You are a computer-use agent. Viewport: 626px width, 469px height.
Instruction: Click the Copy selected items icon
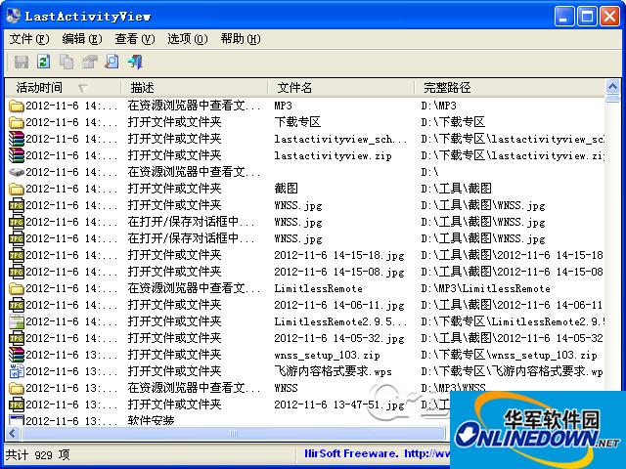[67, 62]
